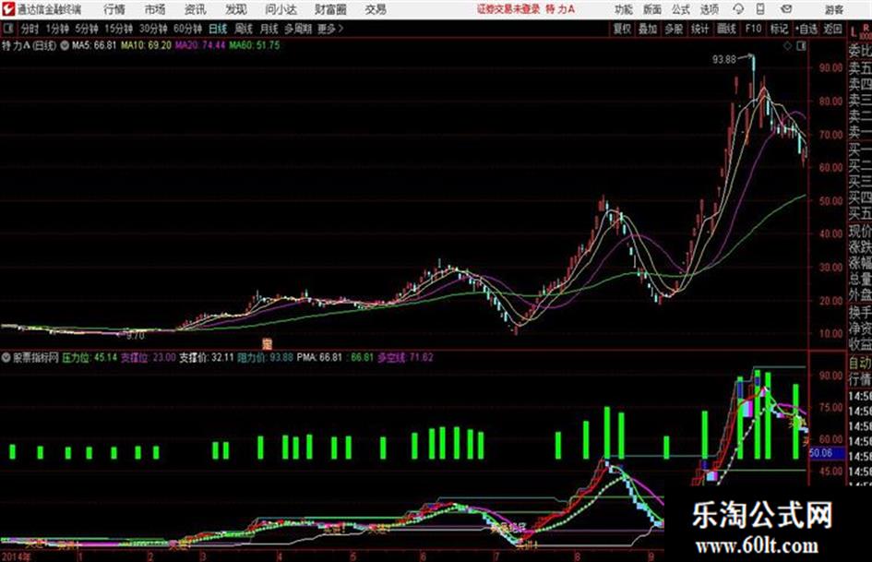
Task: Click the 复权 toolbar button
Action: click(622, 29)
